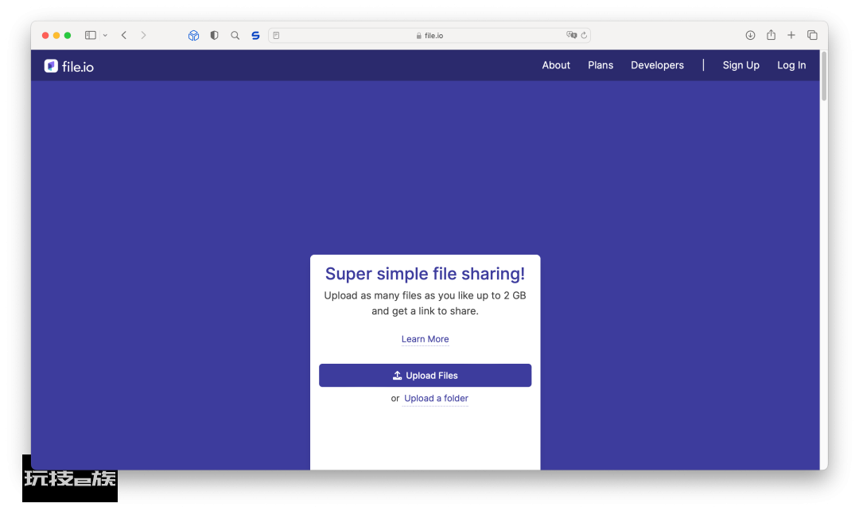The image size is (859, 511).
Task: Click Sign Up in navigation
Action: tap(740, 65)
